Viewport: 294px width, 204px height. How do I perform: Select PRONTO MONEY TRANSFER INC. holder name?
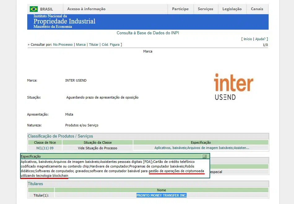[x=162, y=195]
